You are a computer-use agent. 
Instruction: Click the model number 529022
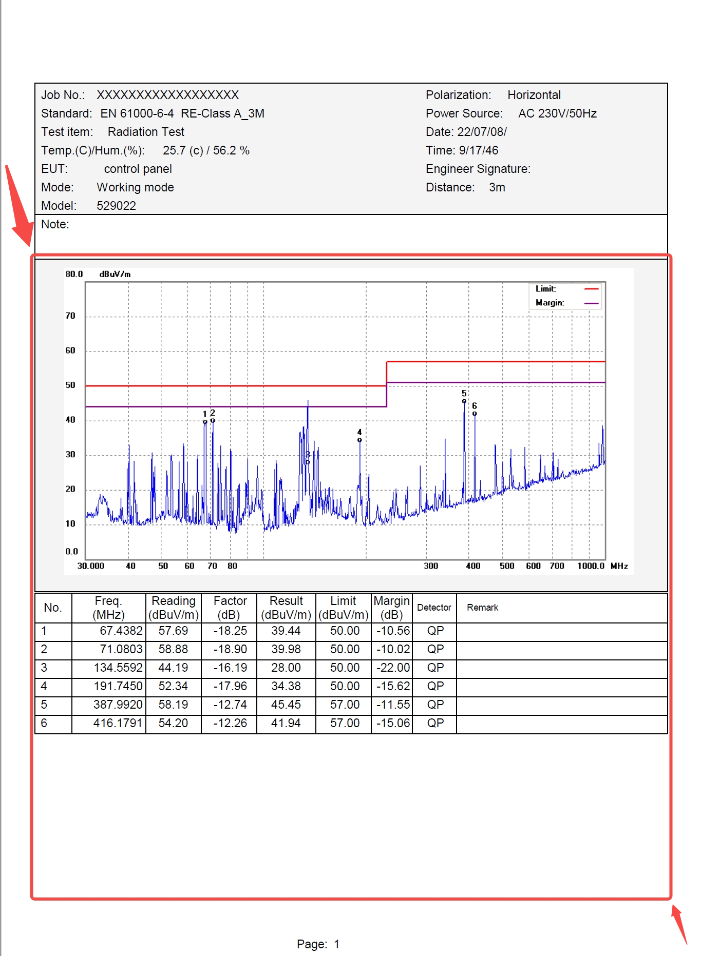pyautogui.click(x=116, y=206)
